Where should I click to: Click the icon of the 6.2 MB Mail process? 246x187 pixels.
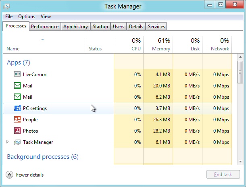(17, 97)
